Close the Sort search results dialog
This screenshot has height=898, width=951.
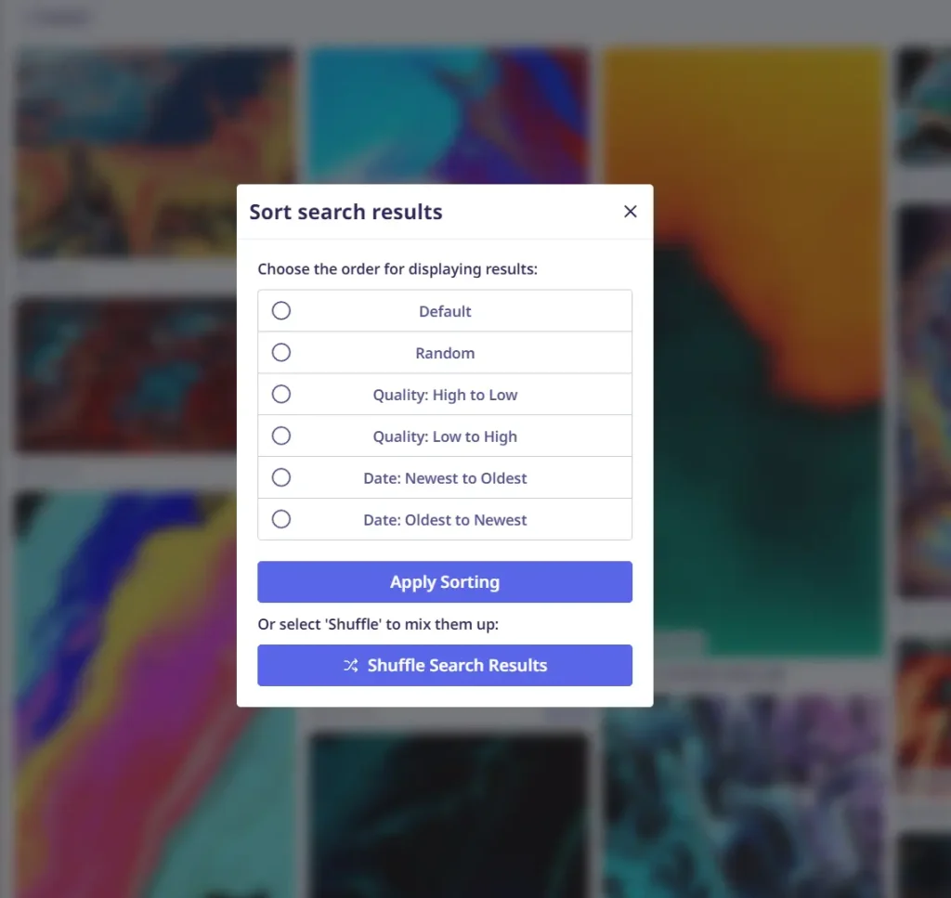(x=630, y=211)
